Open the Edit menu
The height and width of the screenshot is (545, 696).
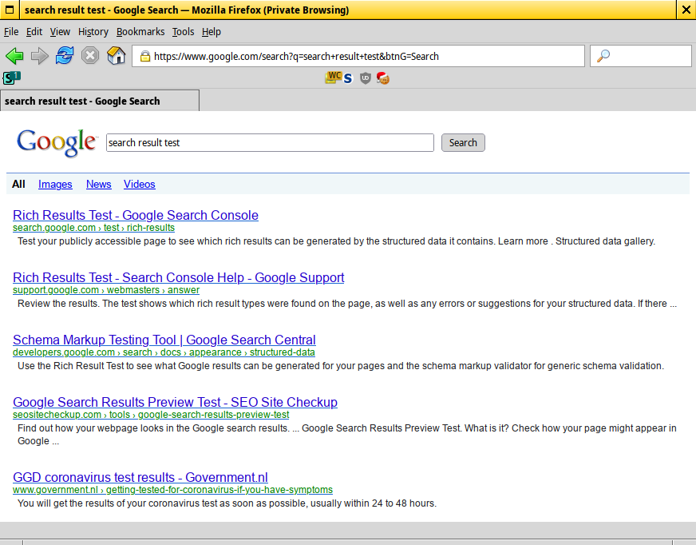pos(34,31)
